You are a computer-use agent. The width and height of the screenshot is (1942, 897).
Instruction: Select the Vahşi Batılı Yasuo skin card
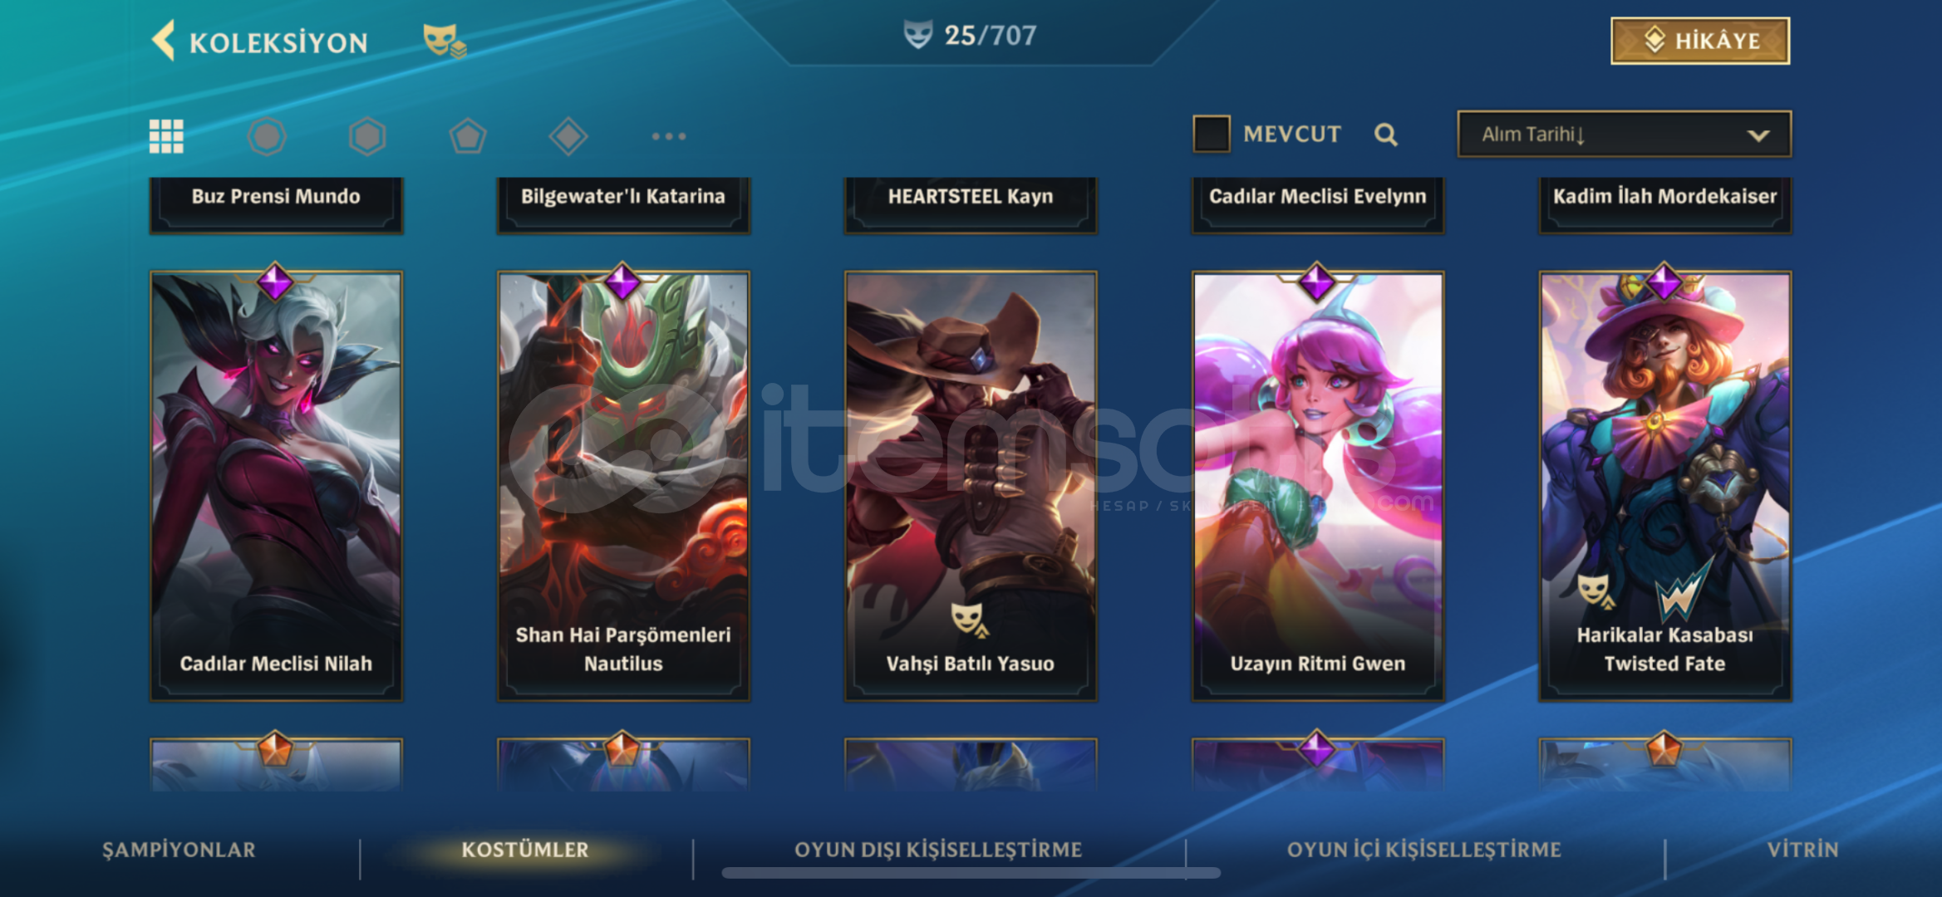(x=971, y=487)
